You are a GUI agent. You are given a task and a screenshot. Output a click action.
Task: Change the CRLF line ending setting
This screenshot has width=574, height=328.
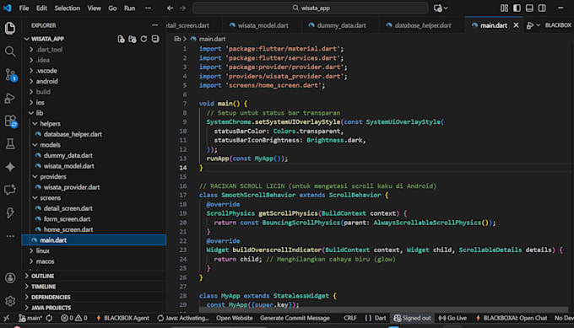349,318
